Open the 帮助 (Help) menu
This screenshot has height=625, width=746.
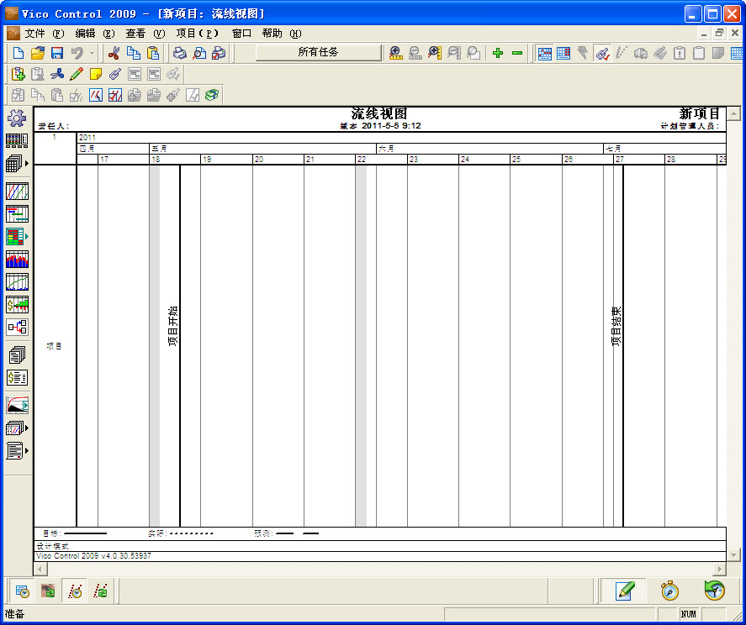[x=272, y=34]
